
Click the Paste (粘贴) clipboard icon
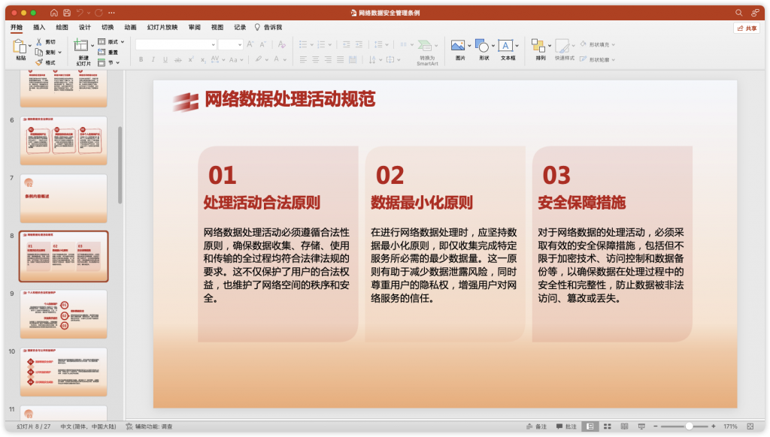(20, 47)
